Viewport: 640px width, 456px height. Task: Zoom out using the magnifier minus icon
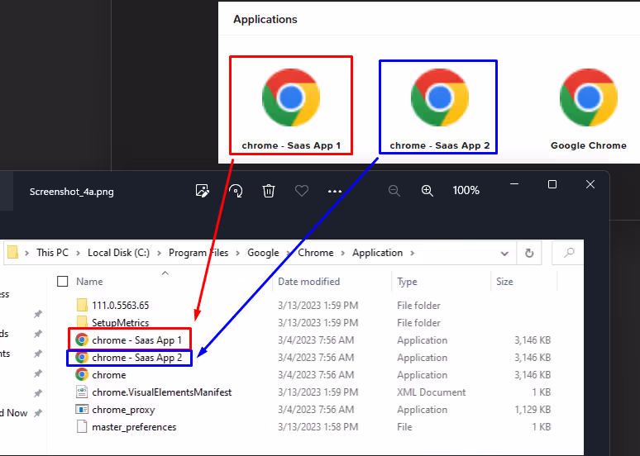(x=394, y=191)
